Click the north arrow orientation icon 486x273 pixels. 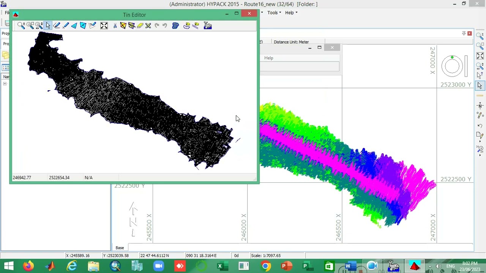click(x=480, y=105)
